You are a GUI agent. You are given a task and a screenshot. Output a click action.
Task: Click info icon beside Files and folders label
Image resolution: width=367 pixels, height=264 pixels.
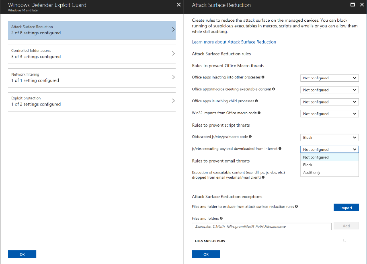tap(221, 218)
